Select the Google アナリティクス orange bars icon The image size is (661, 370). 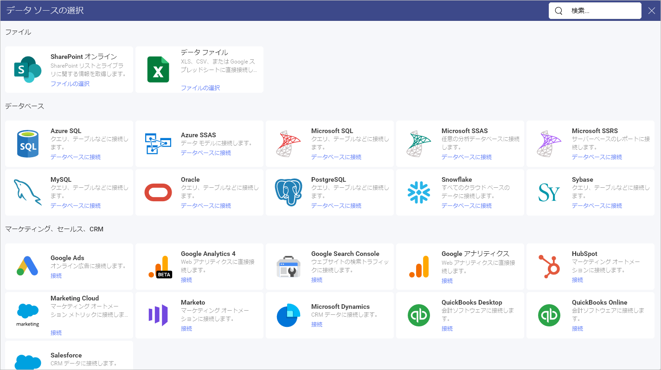pos(419,267)
